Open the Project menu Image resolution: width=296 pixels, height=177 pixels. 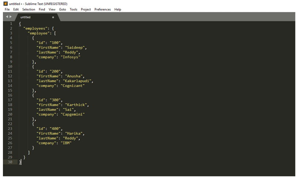86,9
